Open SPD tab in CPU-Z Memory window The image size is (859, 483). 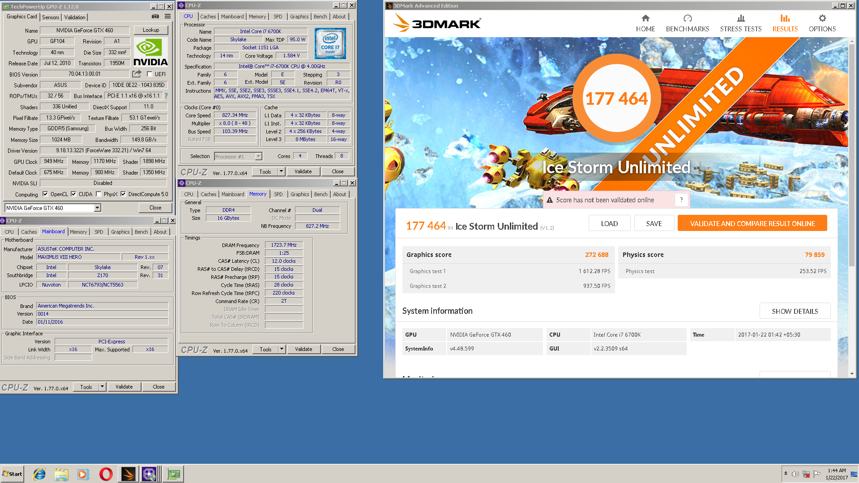278,194
